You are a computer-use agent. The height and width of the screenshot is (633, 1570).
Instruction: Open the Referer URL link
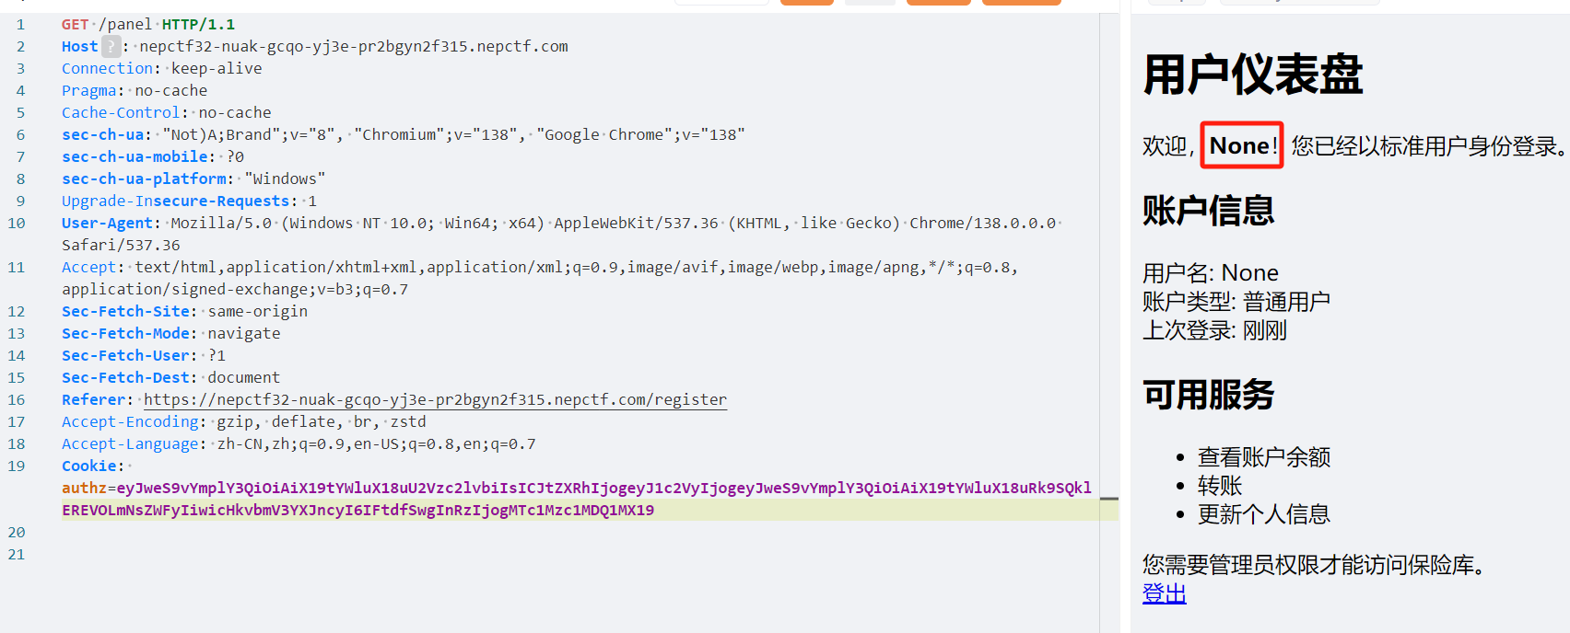(x=435, y=399)
